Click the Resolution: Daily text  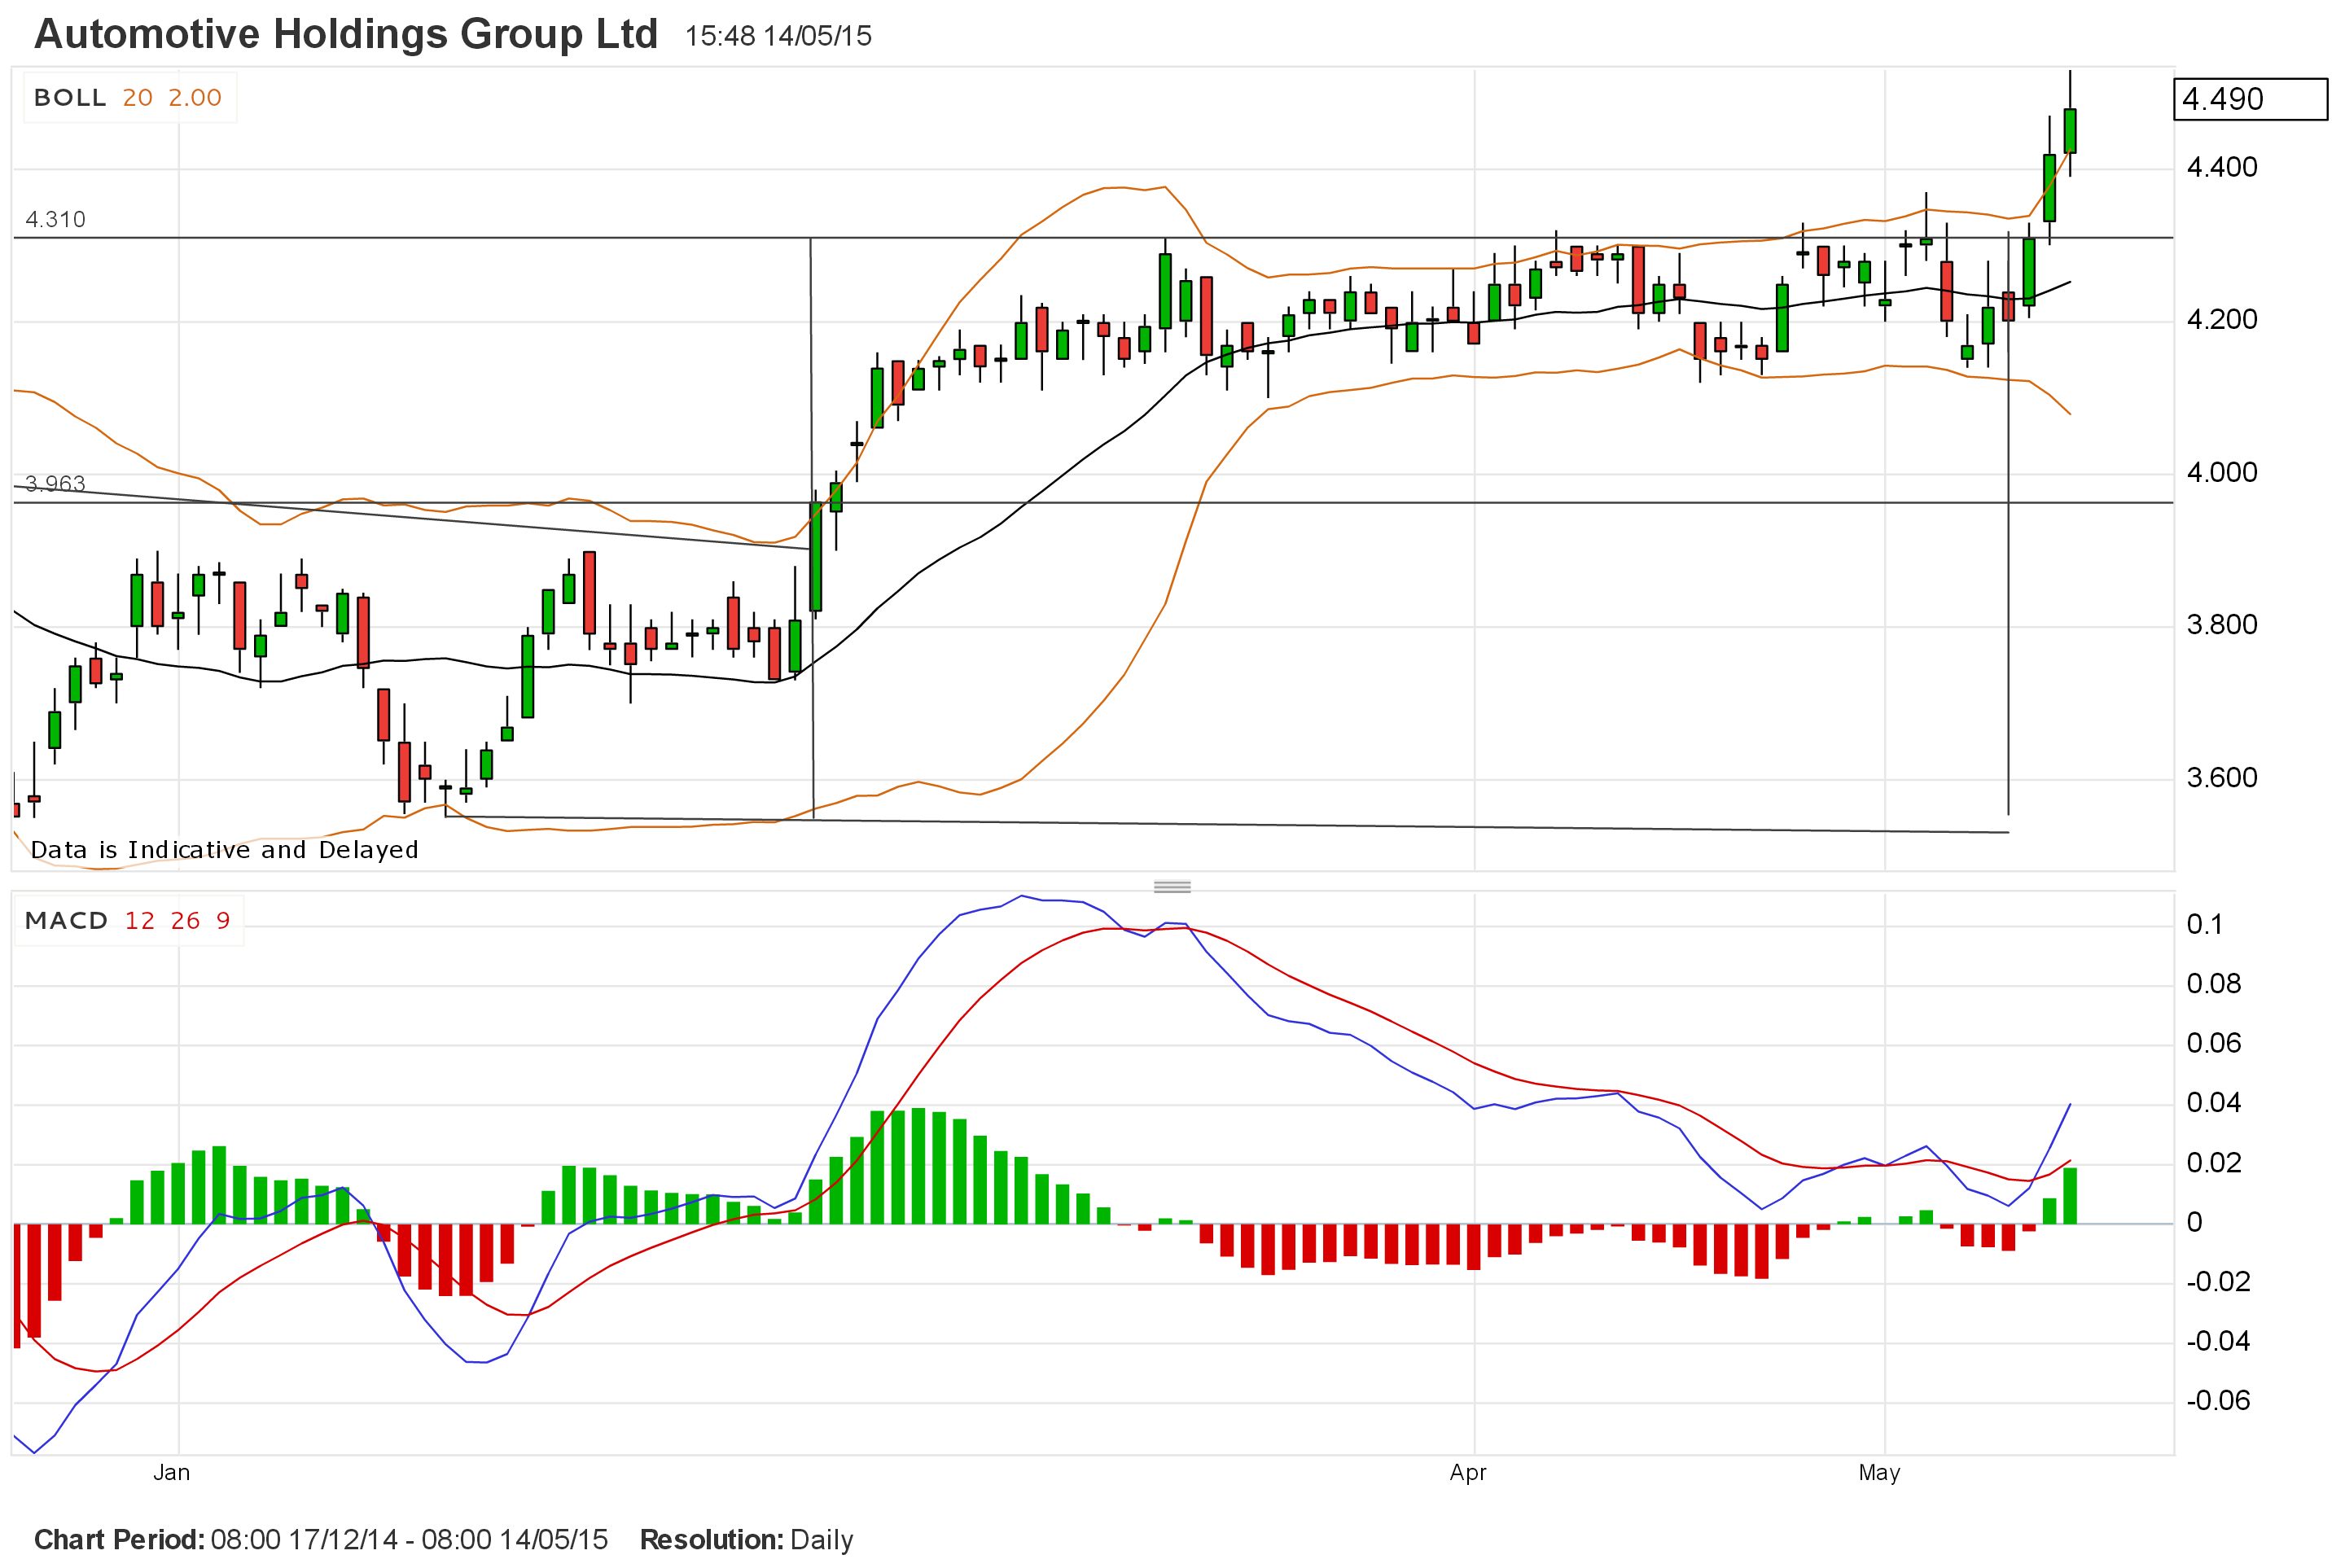(x=746, y=1540)
